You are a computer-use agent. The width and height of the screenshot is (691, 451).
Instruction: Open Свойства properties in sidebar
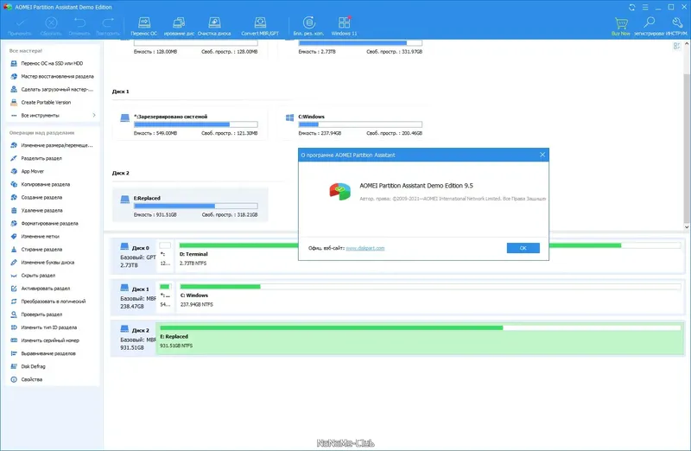(26, 379)
